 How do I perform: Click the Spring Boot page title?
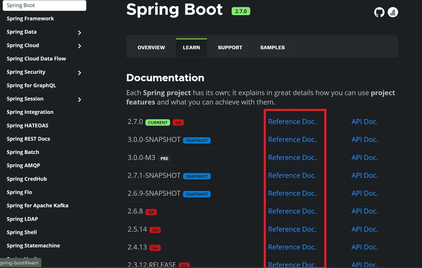[x=175, y=9]
